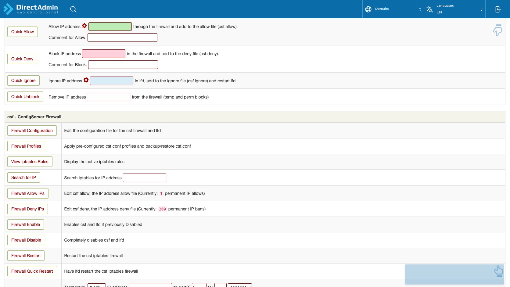Click View iptables Rules button
The height and width of the screenshot is (287, 510).
pyautogui.click(x=30, y=162)
